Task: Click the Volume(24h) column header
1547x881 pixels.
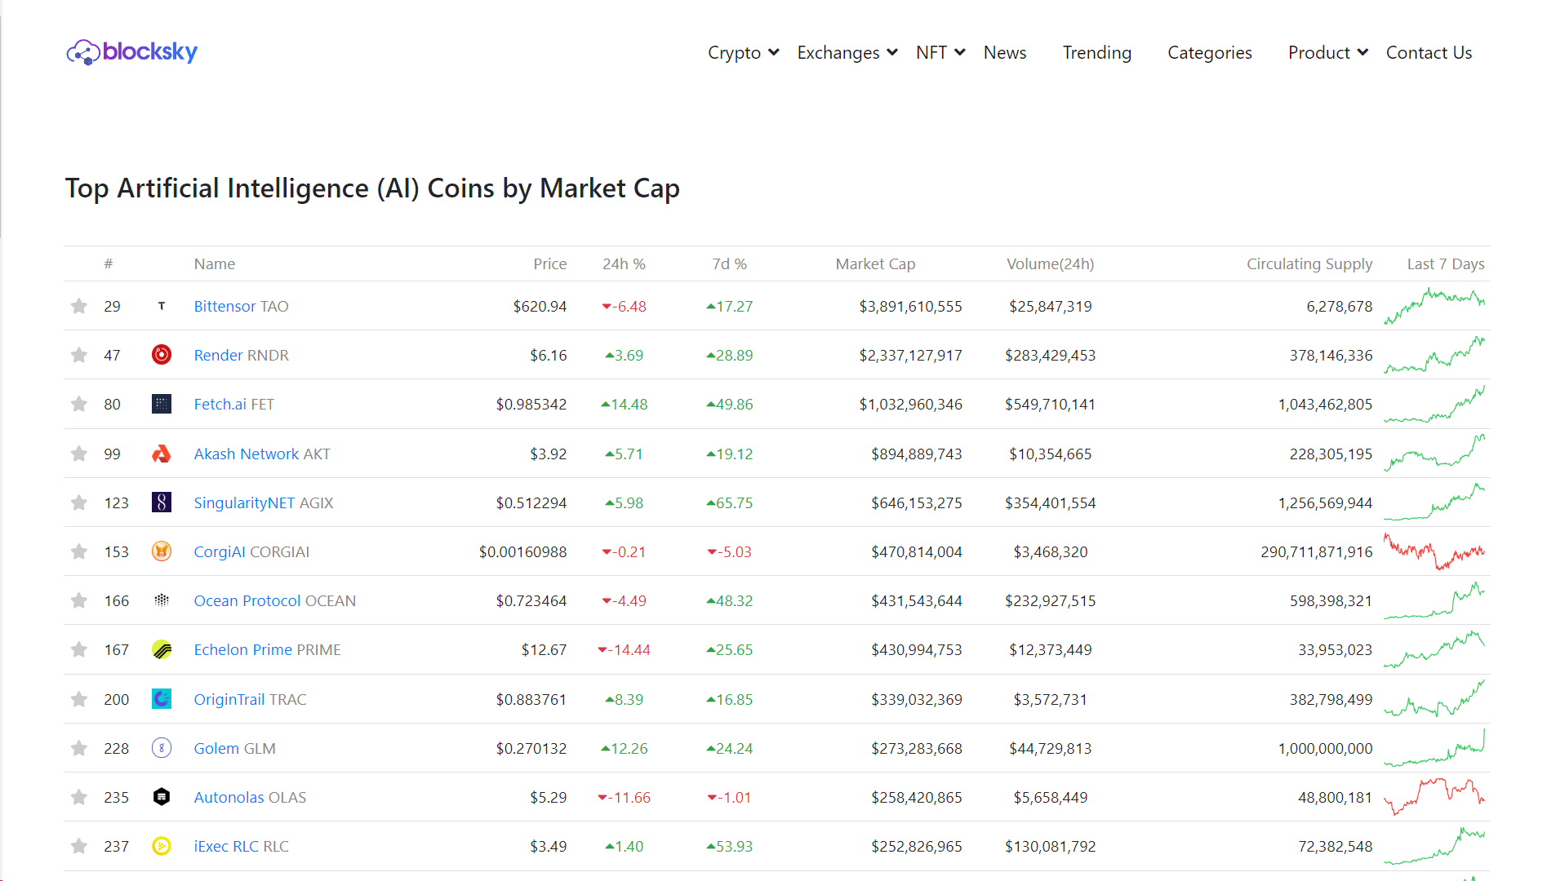Action: [x=1050, y=263]
